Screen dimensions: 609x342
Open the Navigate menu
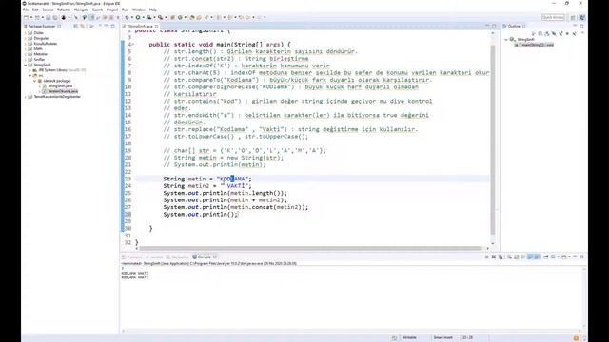pos(81,9)
